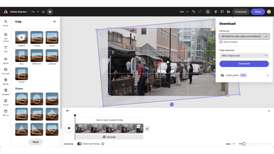Open the Search panel in sidebar

tap(5, 23)
